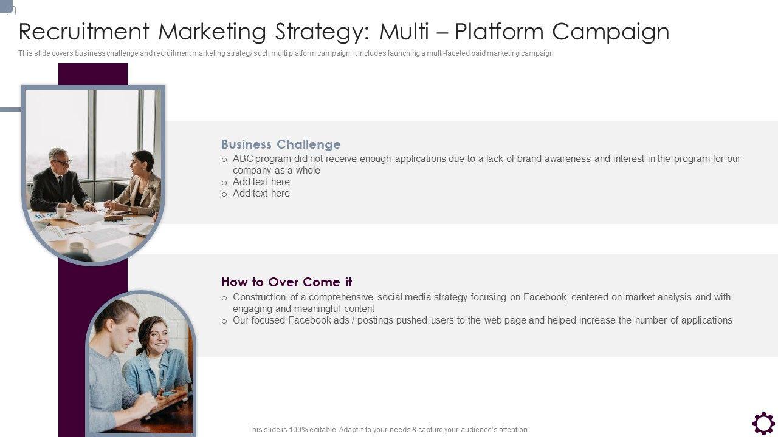The image size is (778, 437).
Task: Click the slide title about Recruitment Marketing Strategy
Action: pyautogui.click(x=344, y=32)
